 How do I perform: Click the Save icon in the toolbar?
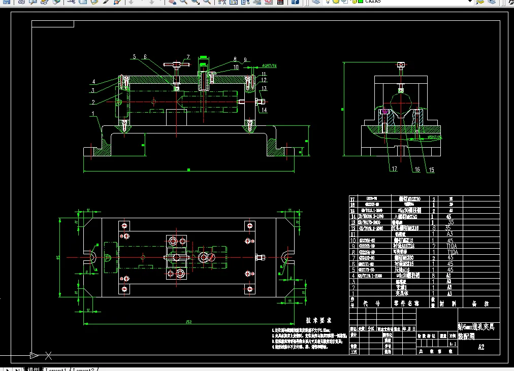tap(7, 2)
